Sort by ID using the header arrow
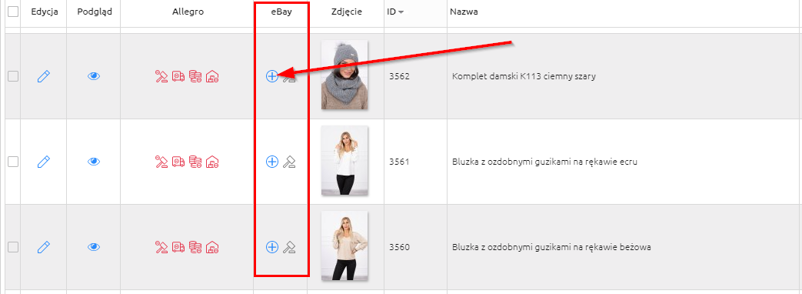 coord(401,12)
